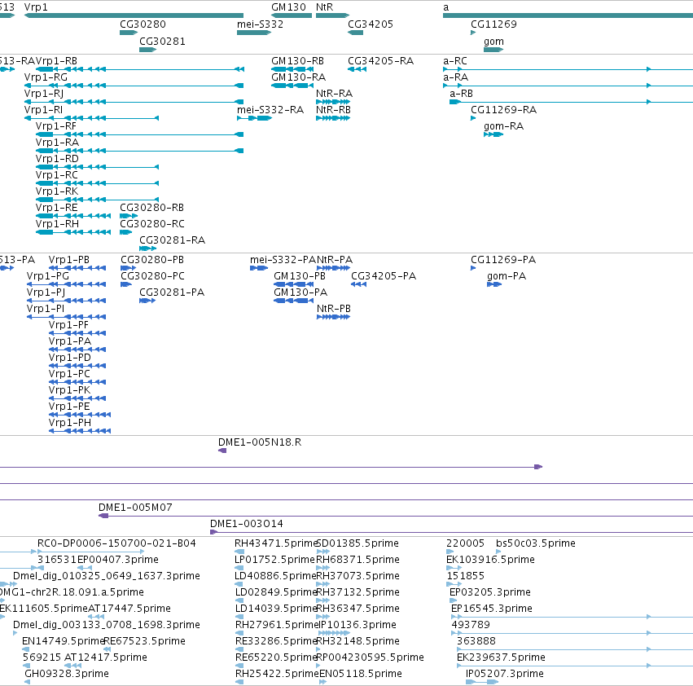Viewport: 693px width, 686px height.
Task: Open the mei-S332-RA transcript
Action: point(255,118)
